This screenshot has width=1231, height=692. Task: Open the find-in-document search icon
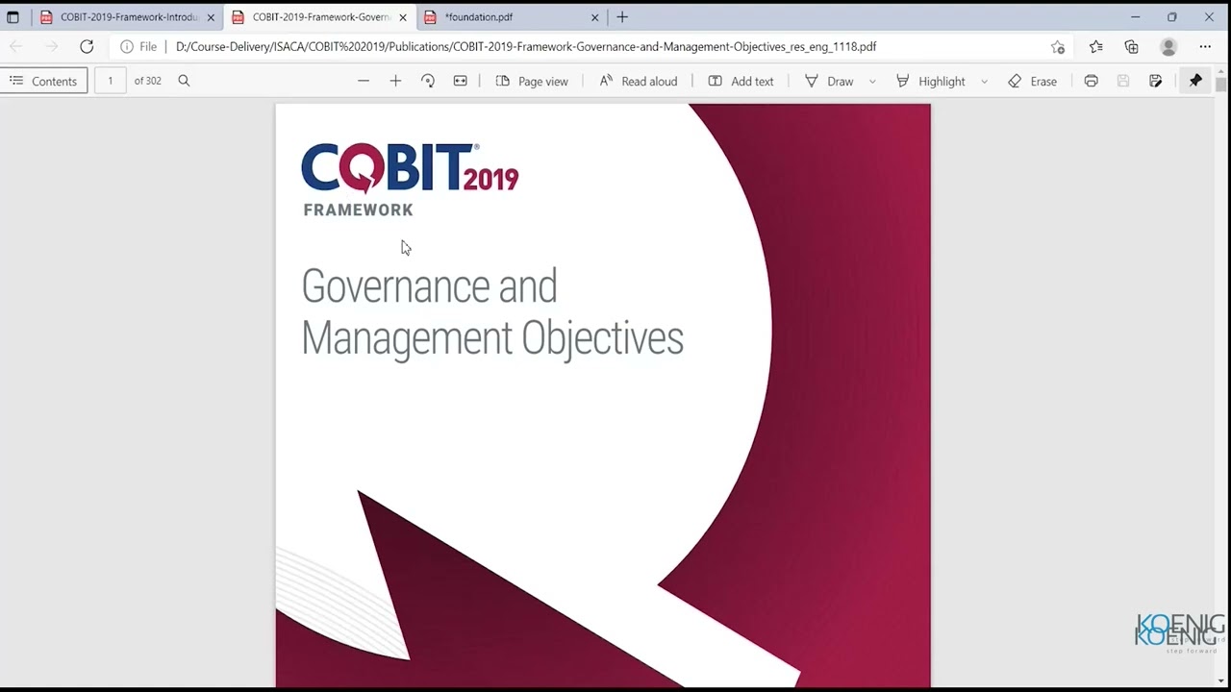point(184,81)
